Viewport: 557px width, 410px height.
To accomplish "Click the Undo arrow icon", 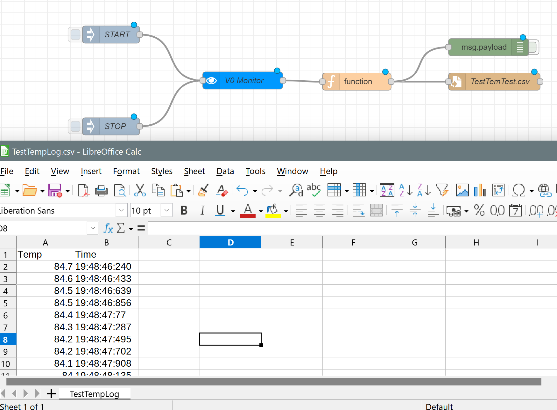I will pyautogui.click(x=242, y=191).
